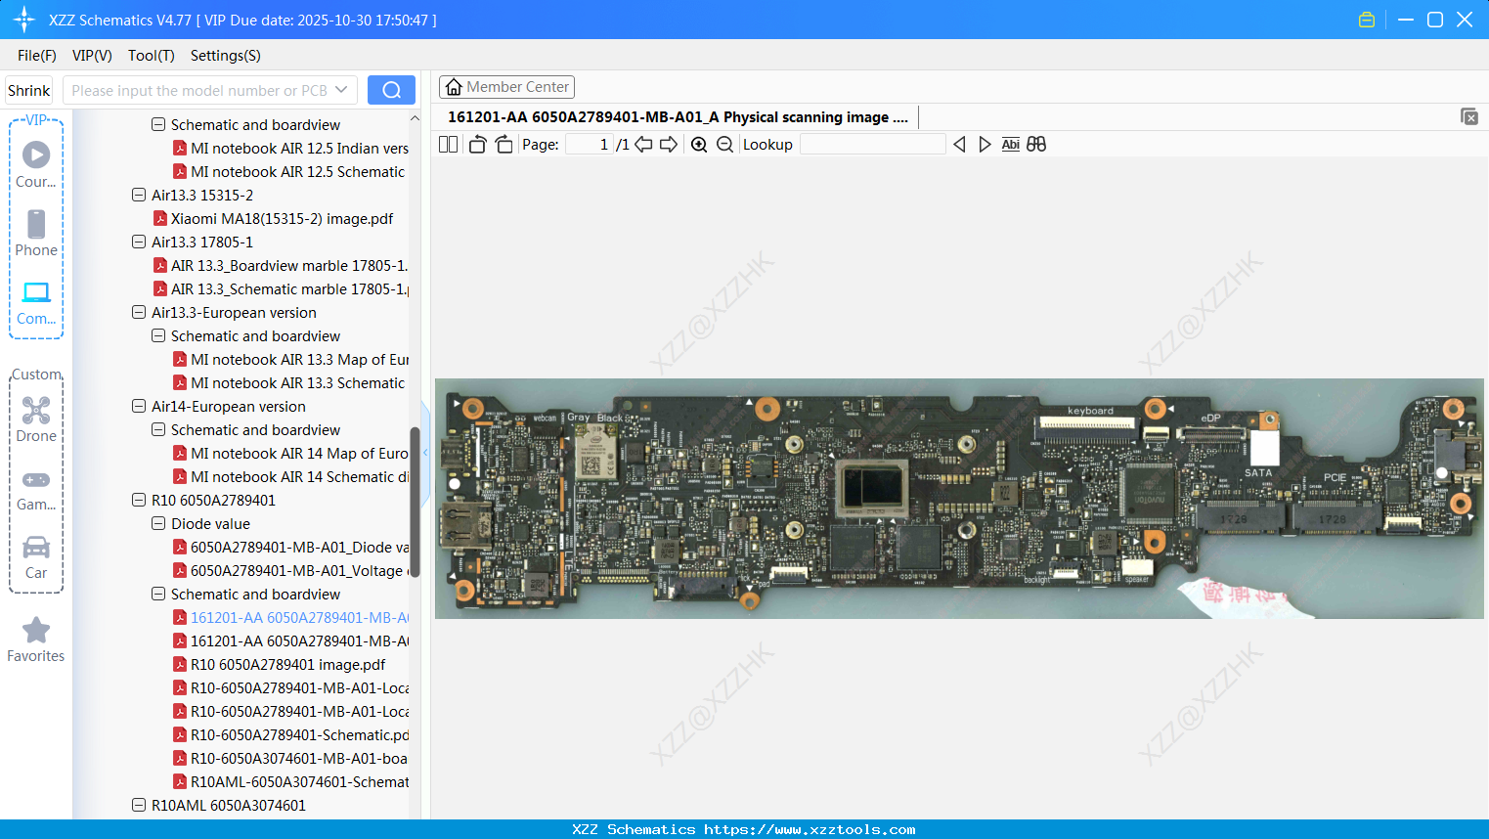
Task: Rotate page counterclockwise
Action: [x=477, y=145]
